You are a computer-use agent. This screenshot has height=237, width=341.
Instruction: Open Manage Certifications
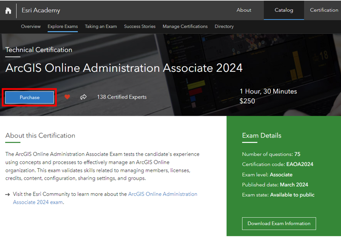[185, 26]
